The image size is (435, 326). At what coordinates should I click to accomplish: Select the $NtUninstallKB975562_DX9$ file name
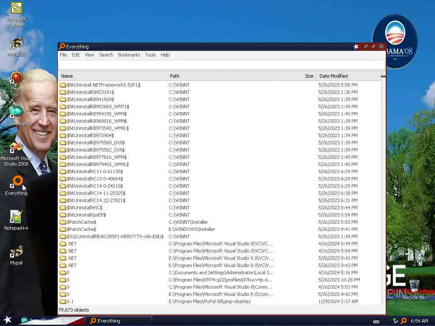(x=96, y=150)
